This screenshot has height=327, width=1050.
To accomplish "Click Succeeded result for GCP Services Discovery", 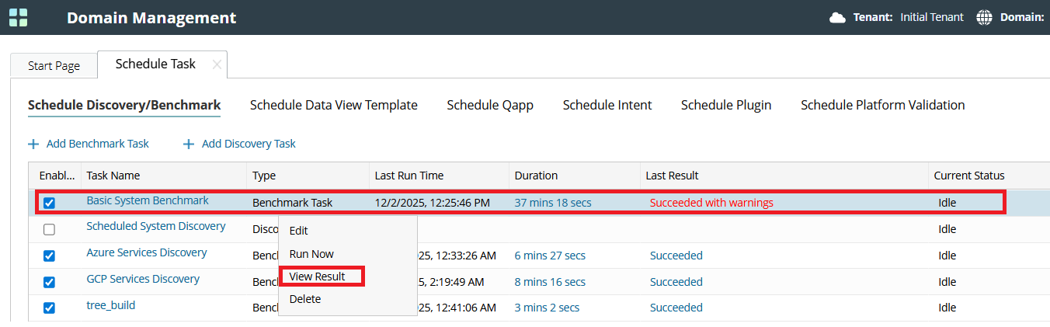I will tap(676, 282).
